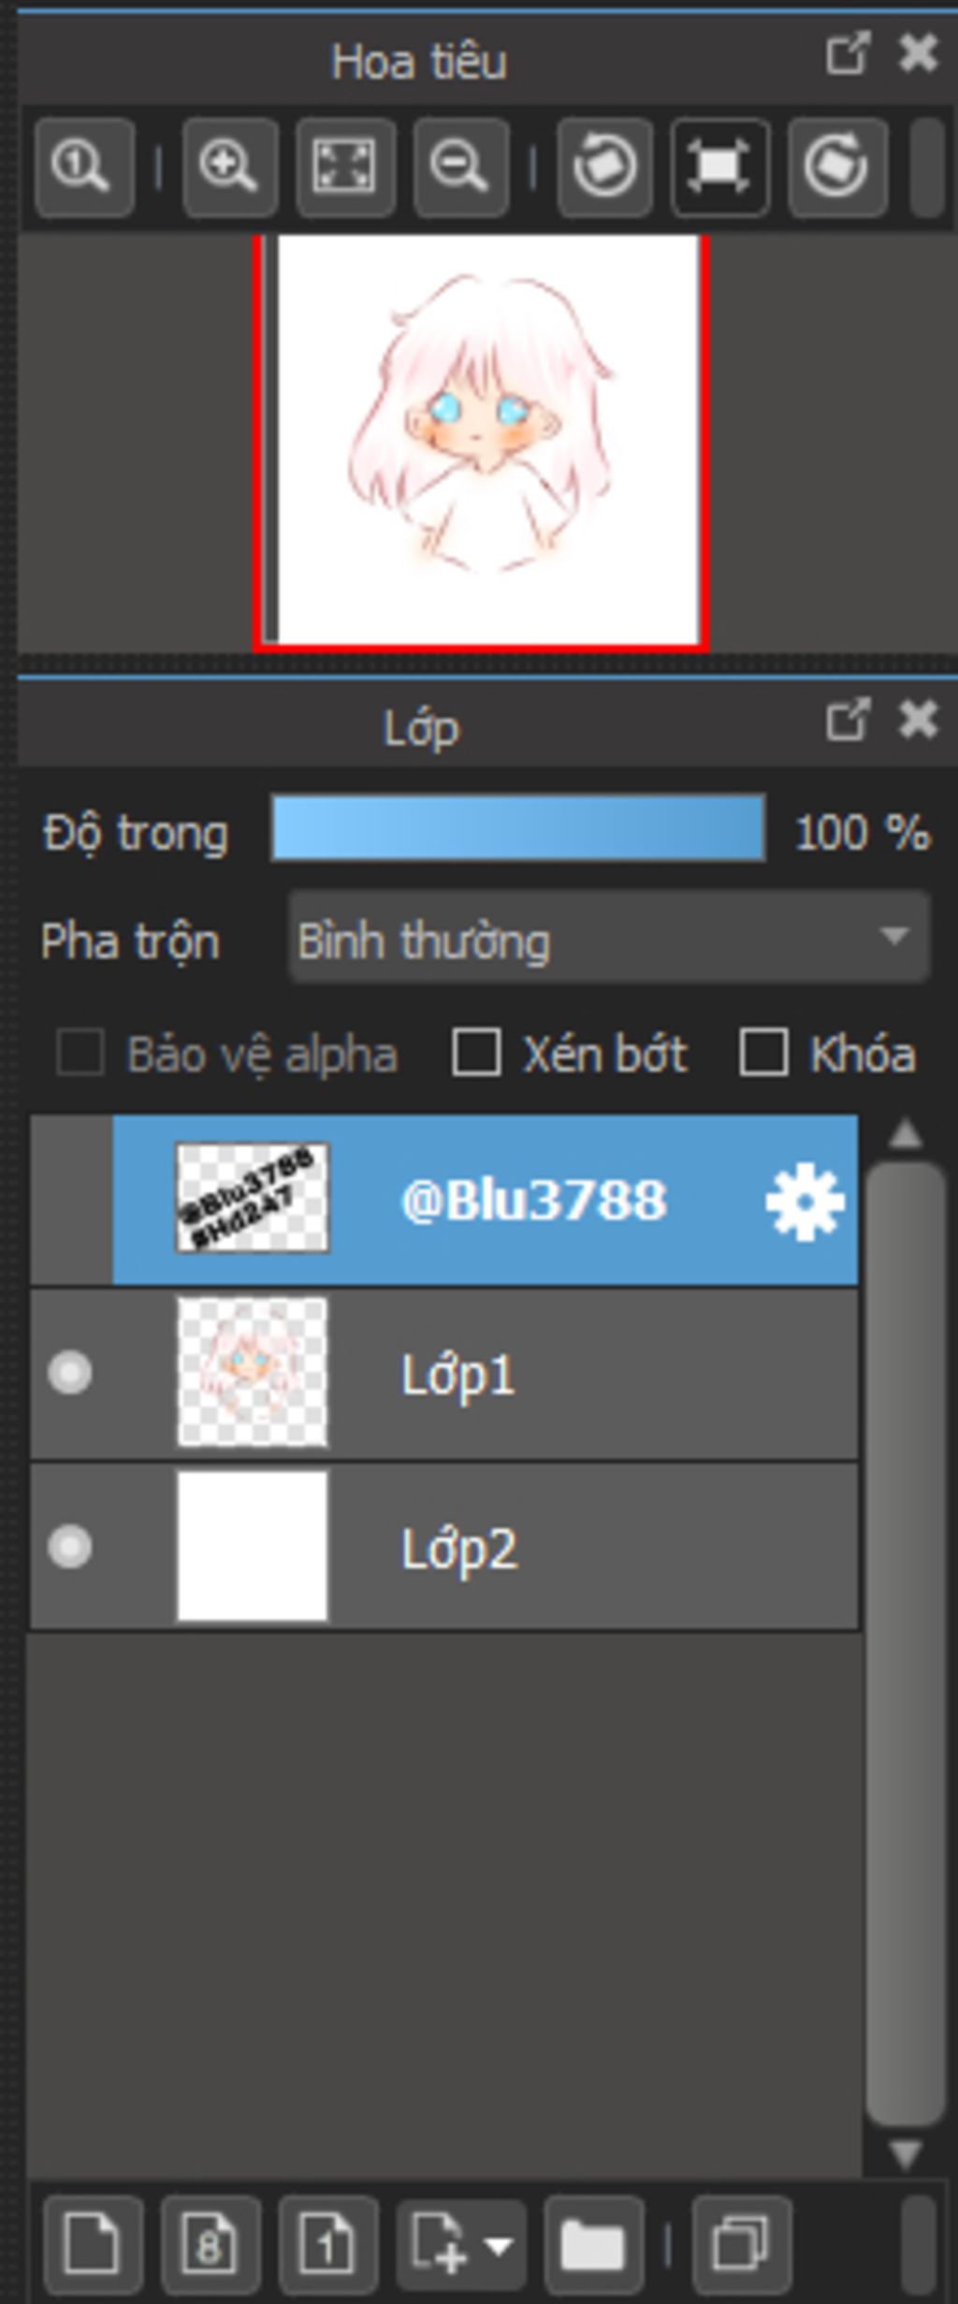Adjust the Độ trong opacity slider

click(517, 828)
